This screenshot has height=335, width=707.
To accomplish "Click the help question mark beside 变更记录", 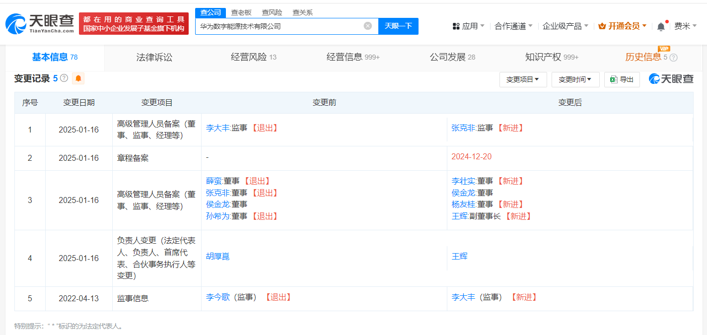I will [64, 78].
